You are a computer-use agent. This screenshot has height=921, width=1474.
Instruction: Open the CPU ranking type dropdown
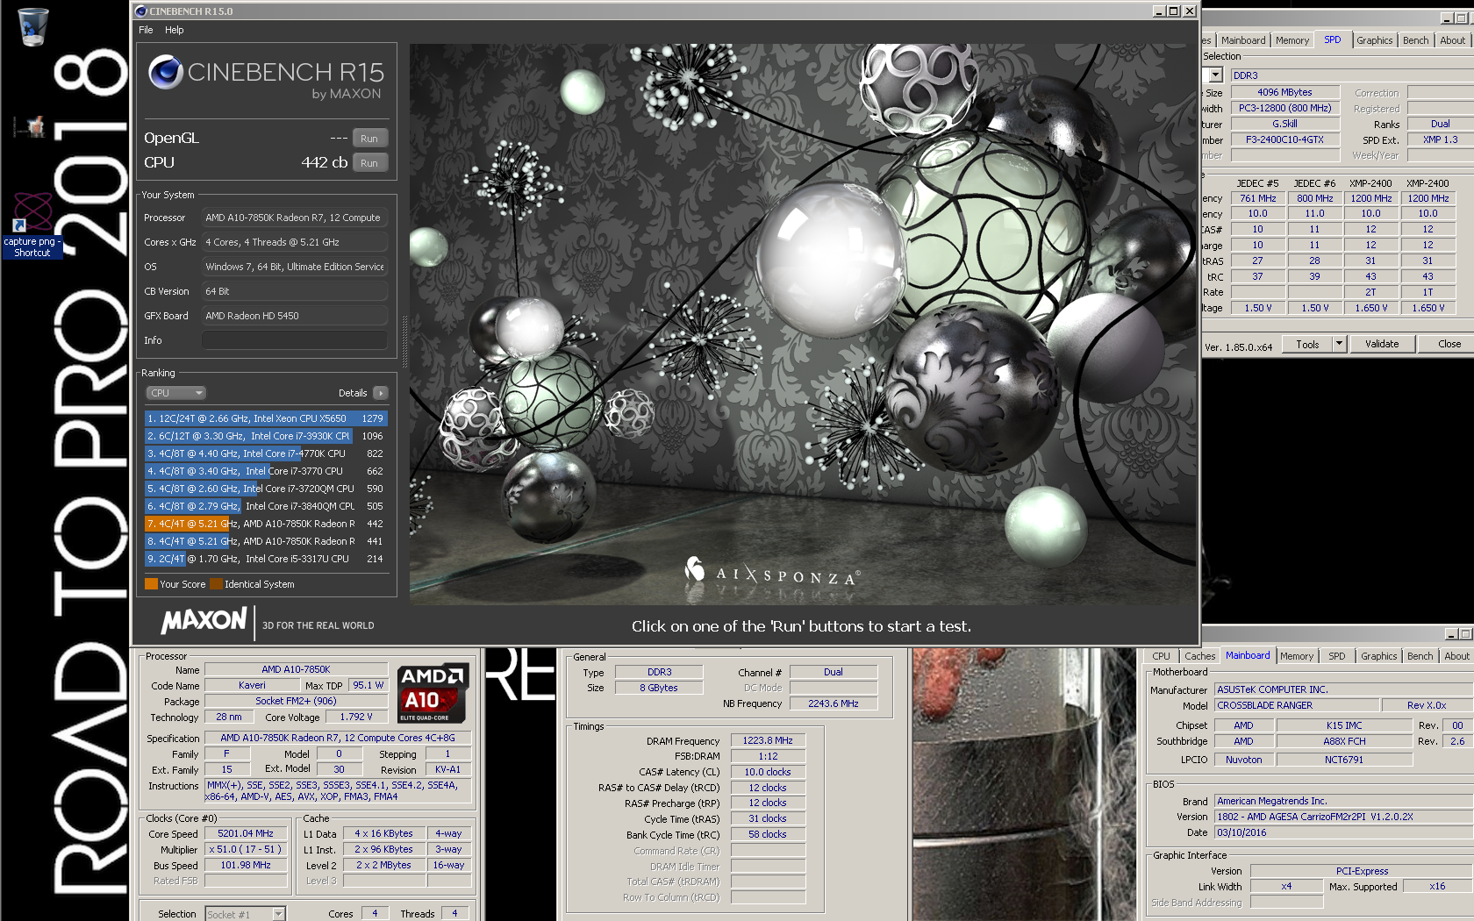(x=175, y=393)
